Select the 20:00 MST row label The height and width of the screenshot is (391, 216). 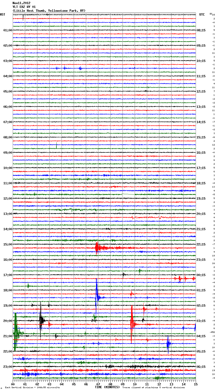point(8,321)
